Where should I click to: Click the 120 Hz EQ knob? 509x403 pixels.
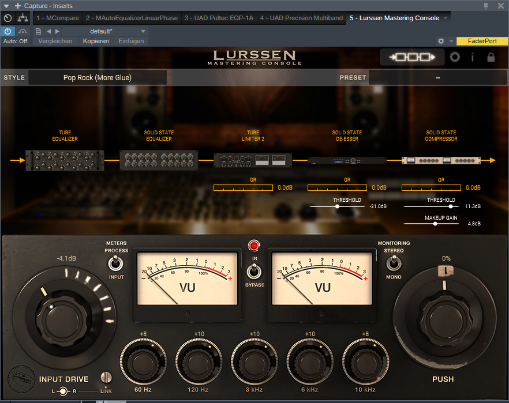click(199, 362)
